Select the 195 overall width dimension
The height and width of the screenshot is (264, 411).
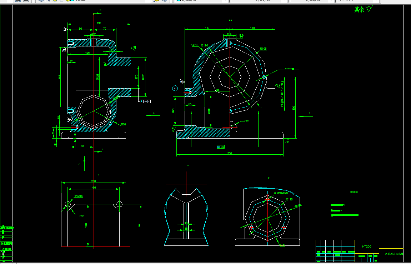click(x=99, y=23)
